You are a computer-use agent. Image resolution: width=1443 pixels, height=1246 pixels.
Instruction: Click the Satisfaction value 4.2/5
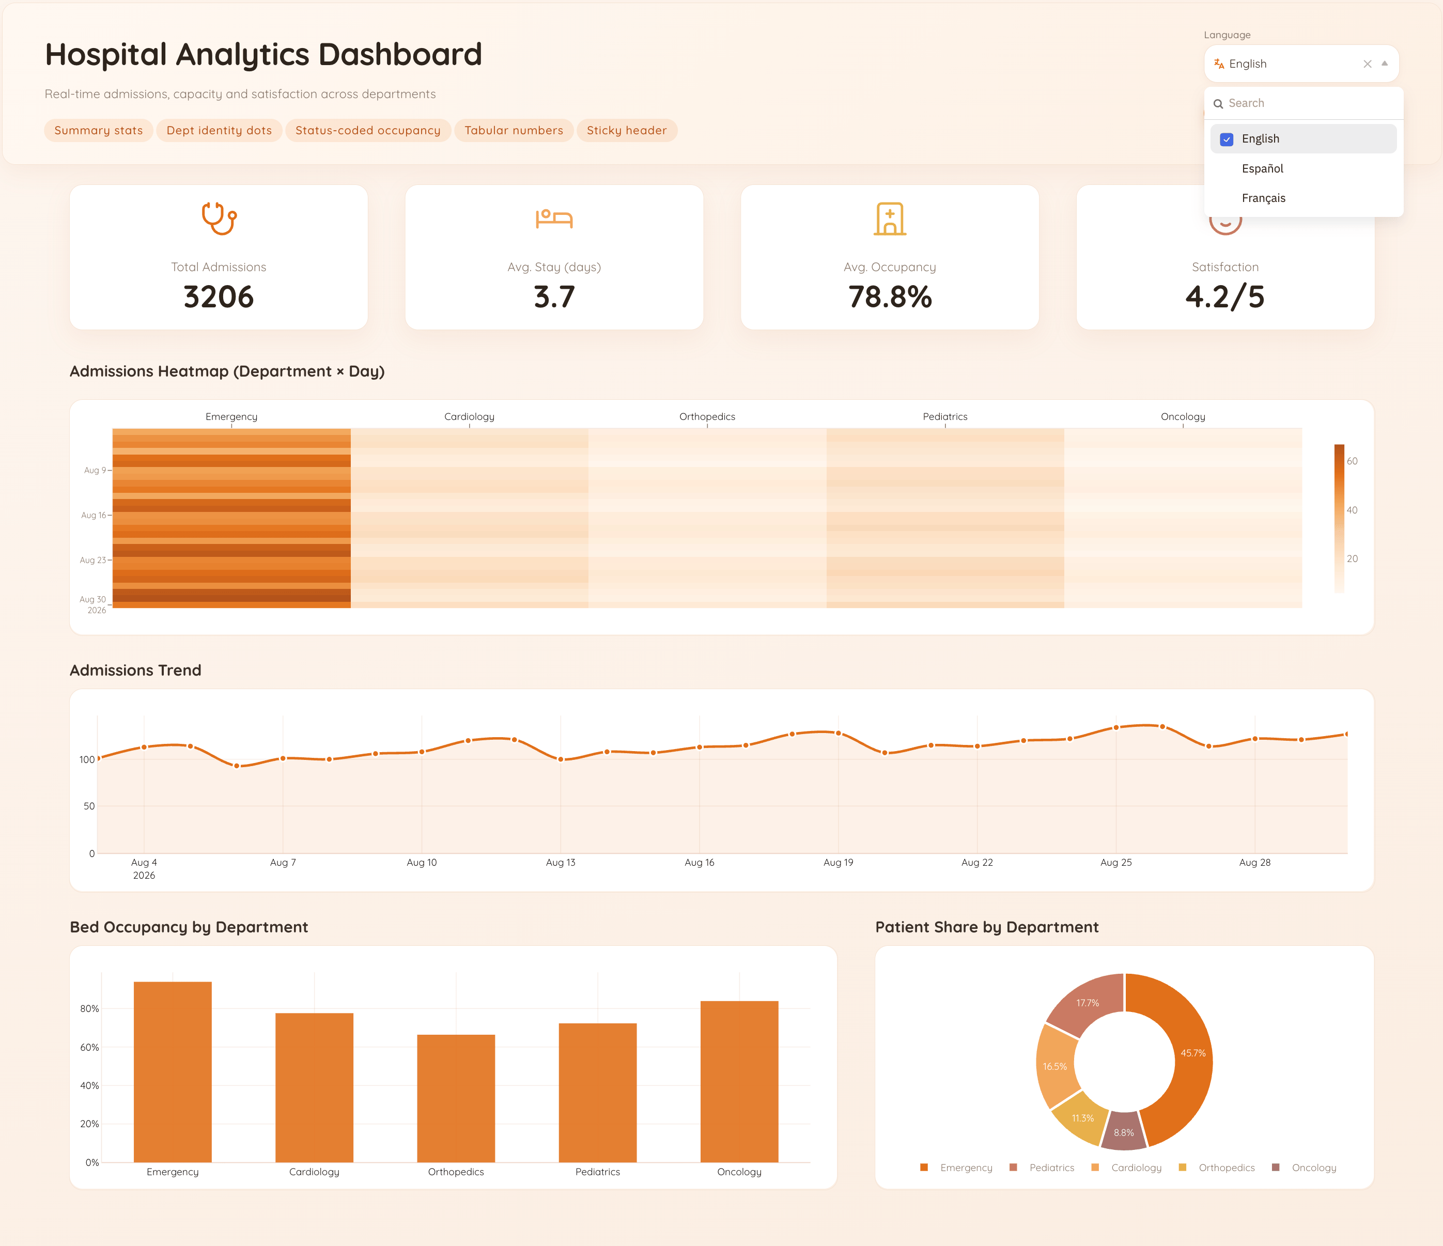pos(1225,297)
